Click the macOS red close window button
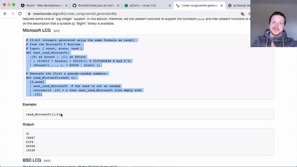The width and height of the screenshot is (297, 167). 4,5
